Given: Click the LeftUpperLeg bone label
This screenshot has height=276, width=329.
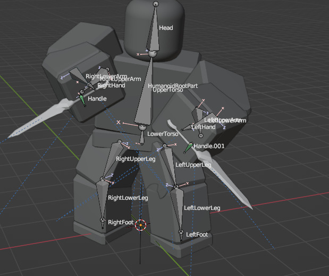Looking at the screenshot, I should (x=193, y=165).
